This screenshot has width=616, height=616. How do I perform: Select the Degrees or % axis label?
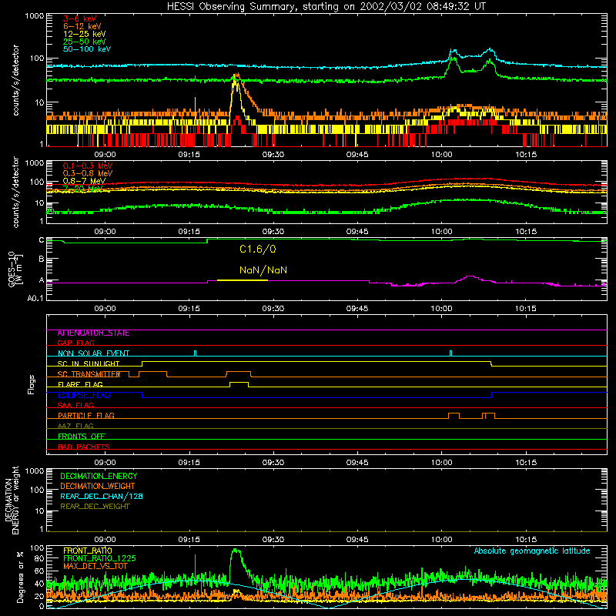pyautogui.click(x=20, y=577)
